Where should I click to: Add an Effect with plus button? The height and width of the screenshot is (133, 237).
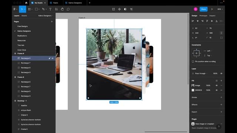tap(221, 105)
